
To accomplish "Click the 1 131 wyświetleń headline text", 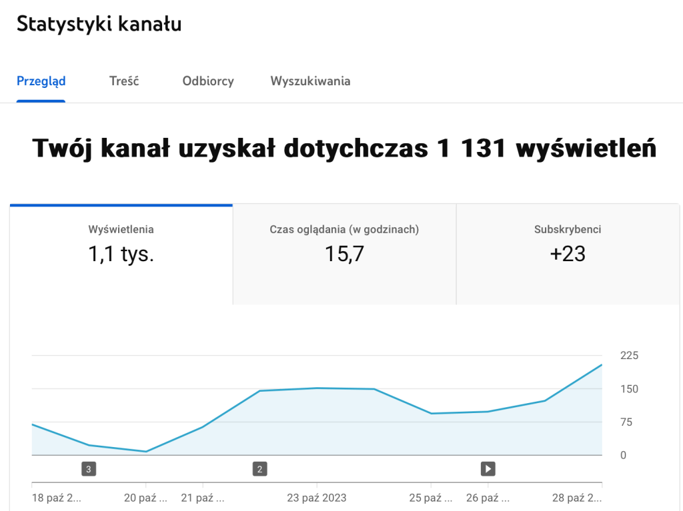I will point(344,148).
